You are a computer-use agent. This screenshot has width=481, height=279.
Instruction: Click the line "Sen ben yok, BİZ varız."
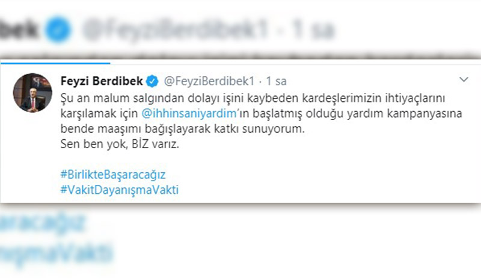(120, 144)
